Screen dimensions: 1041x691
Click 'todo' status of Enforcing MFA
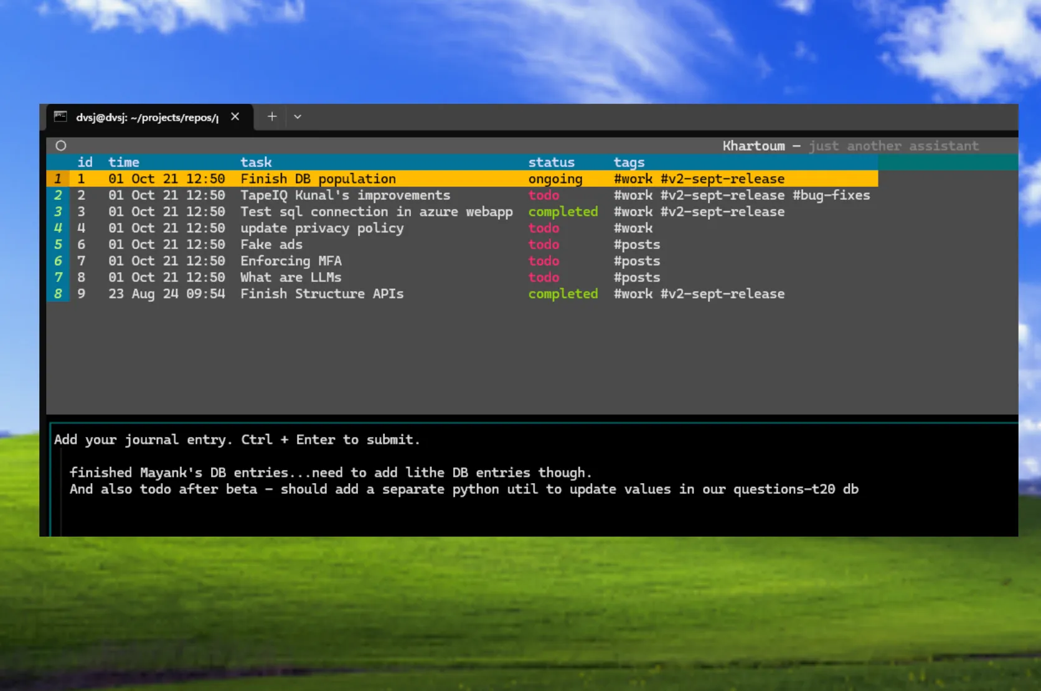click(544, 261)
